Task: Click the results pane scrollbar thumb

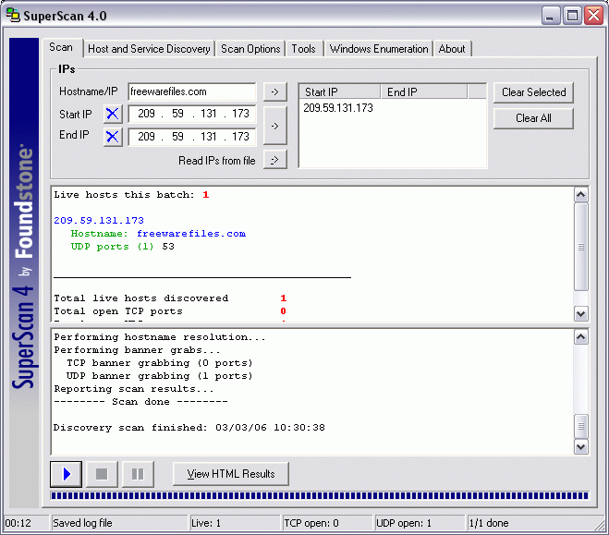Action: click(x=581, y=247)
